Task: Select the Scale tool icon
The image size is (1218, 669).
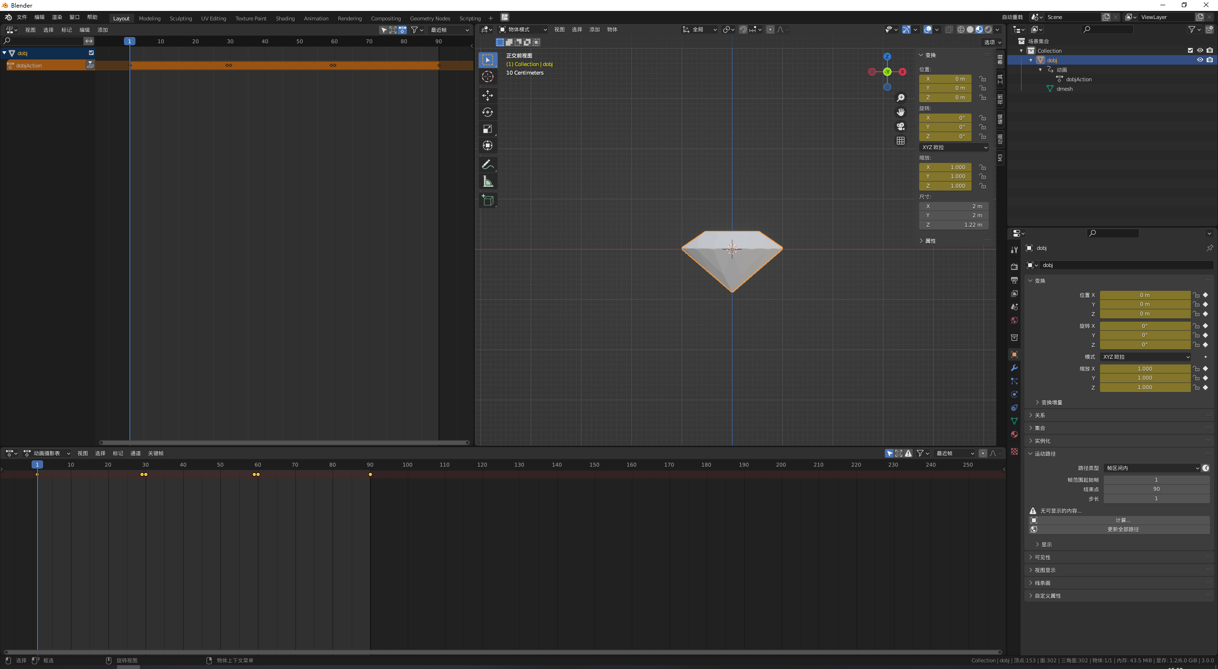Action: (488, 129)
